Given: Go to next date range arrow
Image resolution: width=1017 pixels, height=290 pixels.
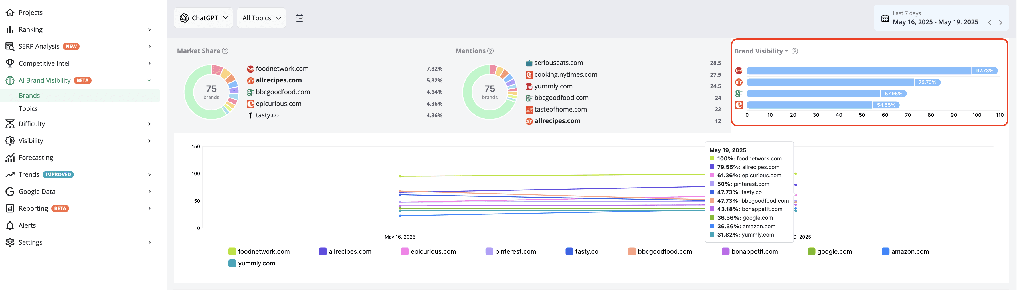Looking at the screenshot, I should 1001,23.
